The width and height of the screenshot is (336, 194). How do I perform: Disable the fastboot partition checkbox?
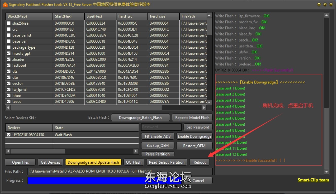pos(9,65)
